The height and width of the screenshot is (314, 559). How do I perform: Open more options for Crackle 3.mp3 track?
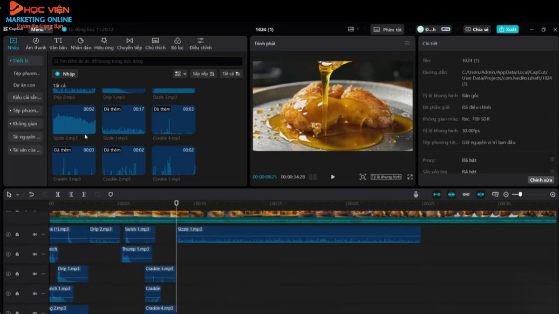click(x=43, y=274)
